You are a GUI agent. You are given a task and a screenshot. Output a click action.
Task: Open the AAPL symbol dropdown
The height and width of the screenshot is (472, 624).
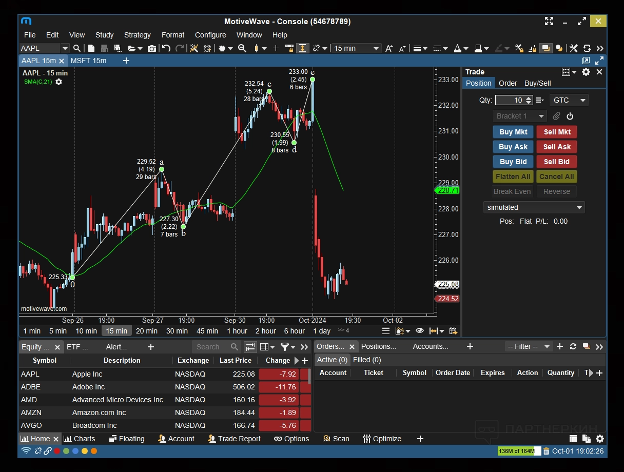[65, 48]
